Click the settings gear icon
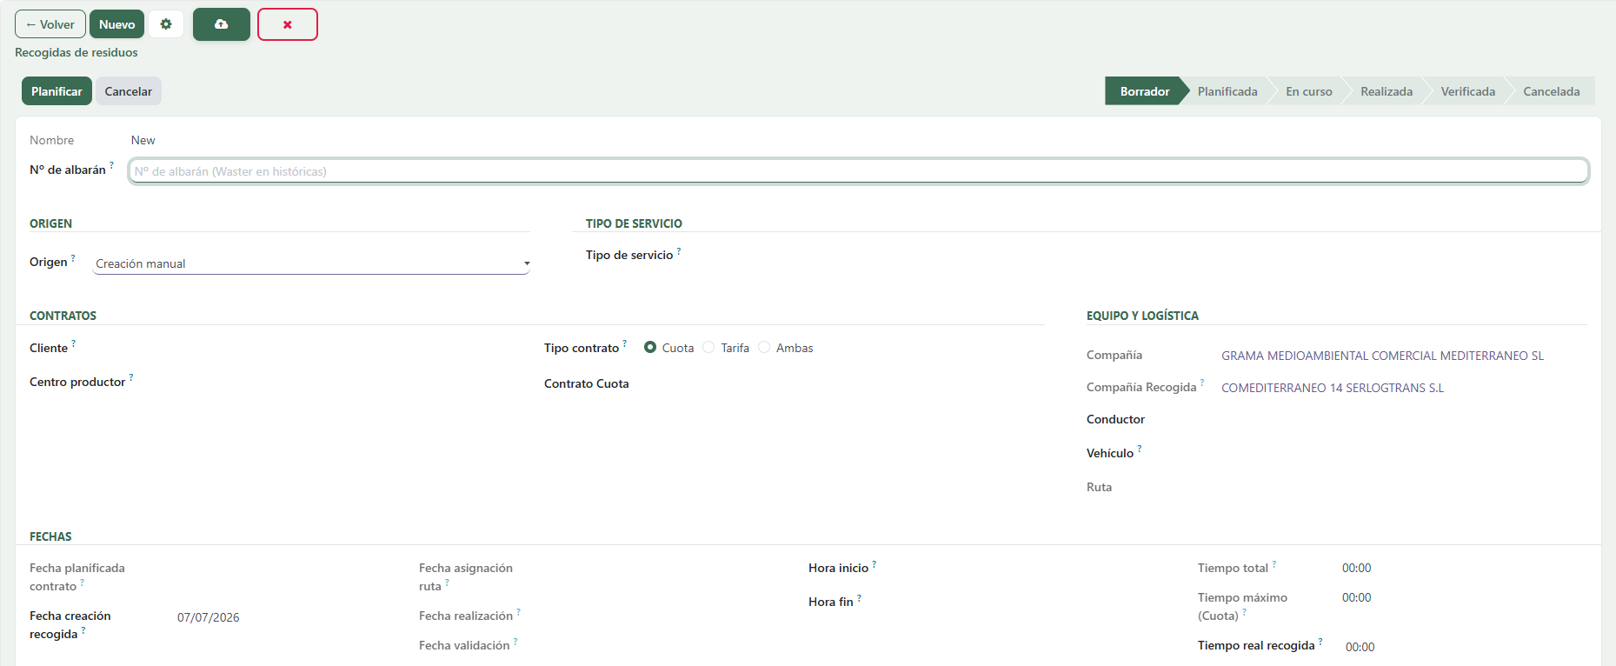Image resolution: width=1616 pixels, height=666 pixels. 166,24
